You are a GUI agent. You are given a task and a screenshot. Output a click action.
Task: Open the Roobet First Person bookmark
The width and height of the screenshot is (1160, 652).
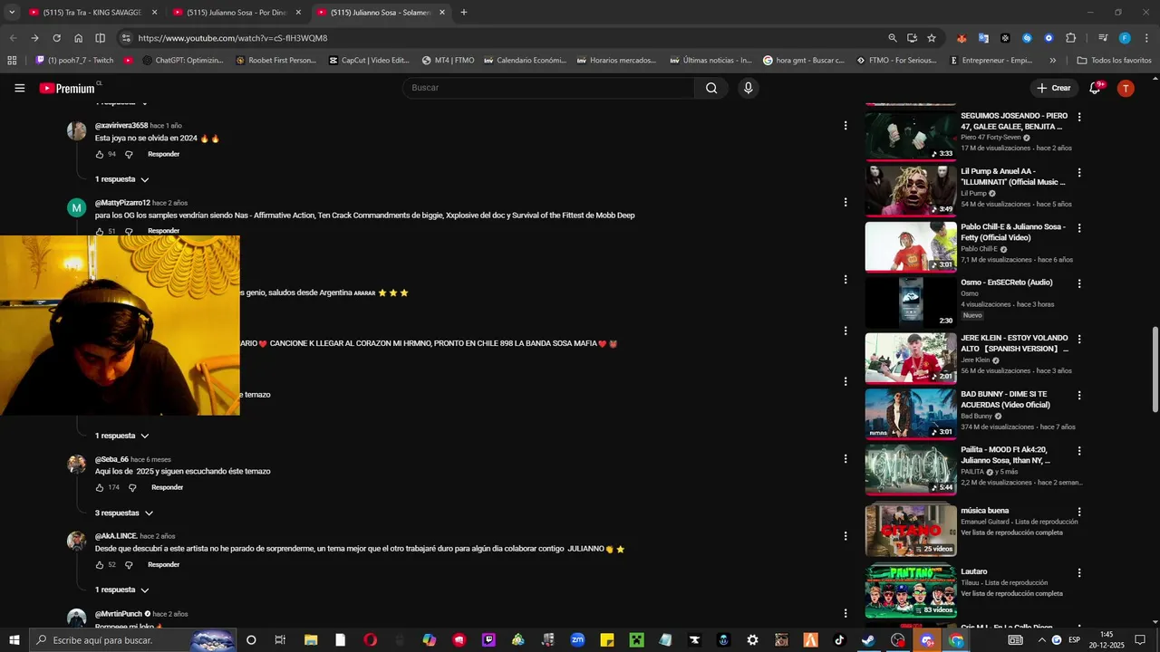click(275, 61)
